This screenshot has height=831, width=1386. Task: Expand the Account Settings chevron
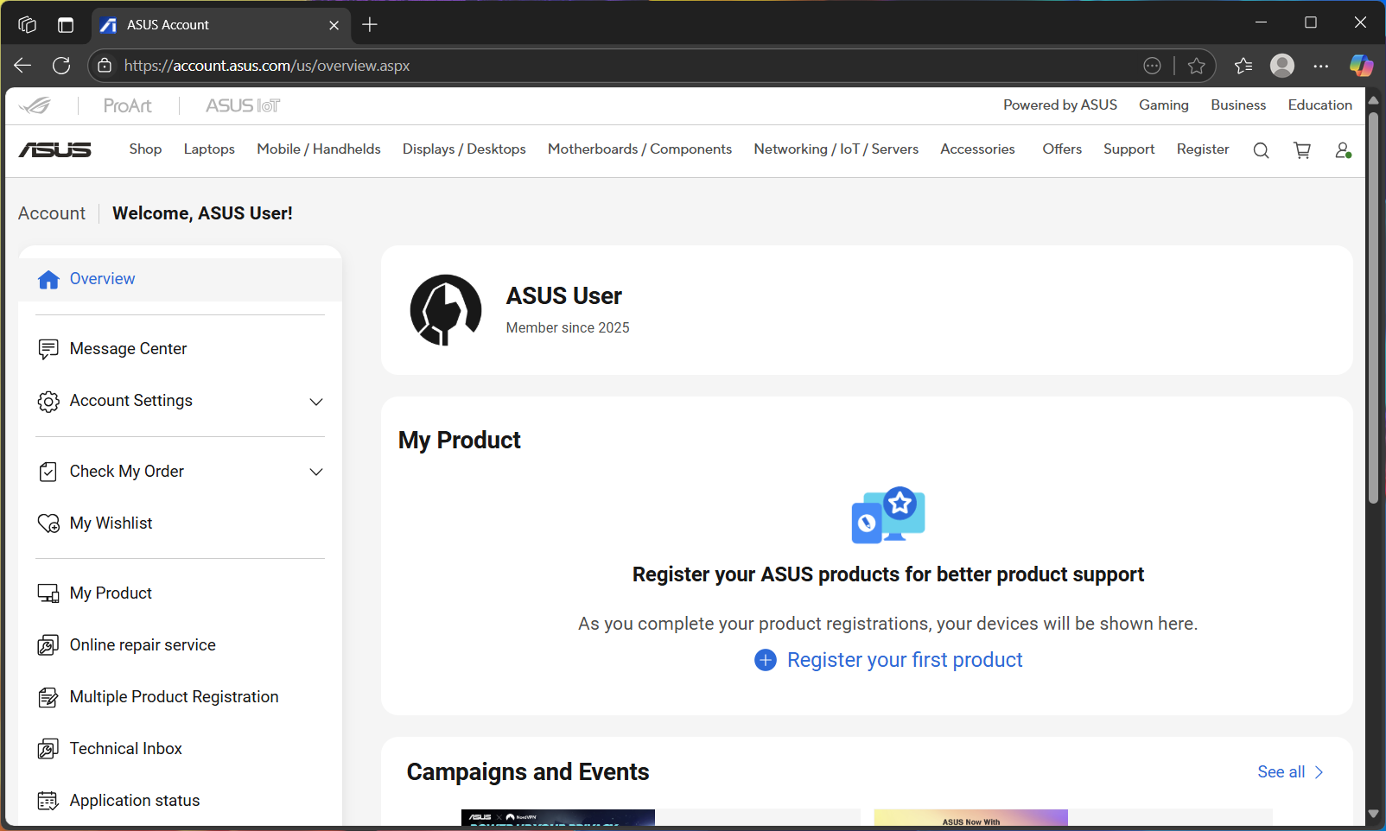click(316, 402)
